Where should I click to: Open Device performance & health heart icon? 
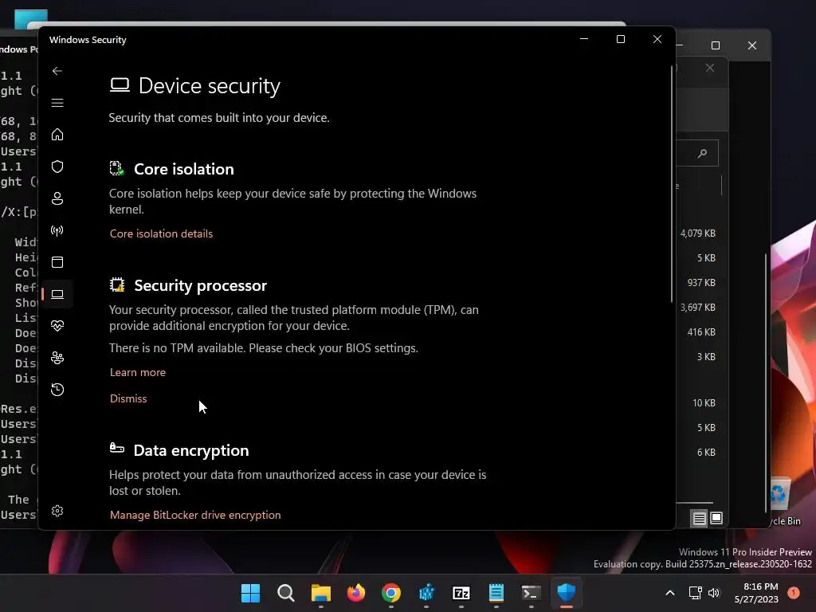pyautogui.click(x=57, y=326)
